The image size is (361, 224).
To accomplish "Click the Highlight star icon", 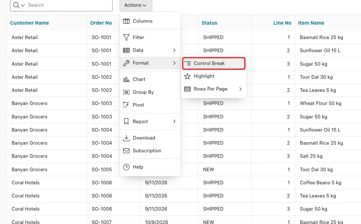I will (188, 76).
